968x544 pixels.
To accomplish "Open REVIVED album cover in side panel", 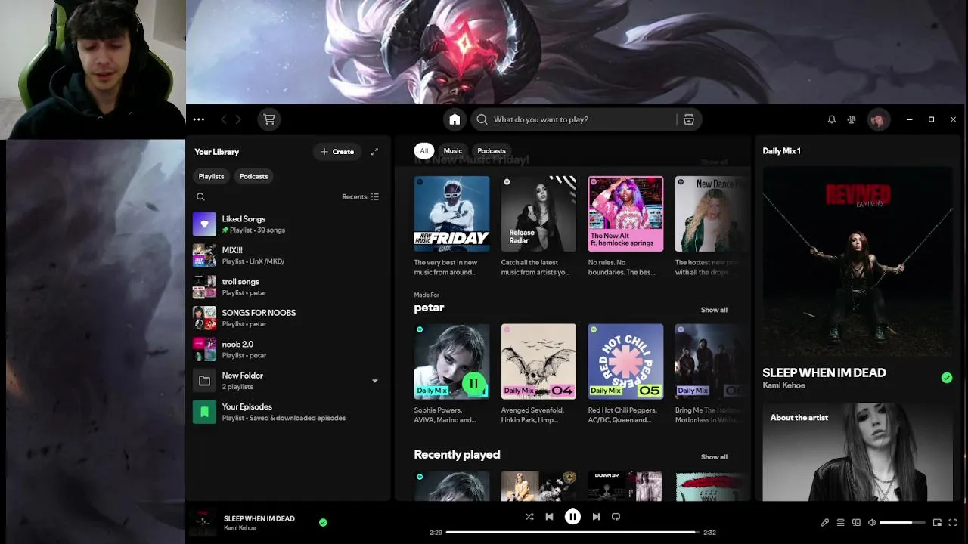I will pyautogui.click(x=858, y=261).
